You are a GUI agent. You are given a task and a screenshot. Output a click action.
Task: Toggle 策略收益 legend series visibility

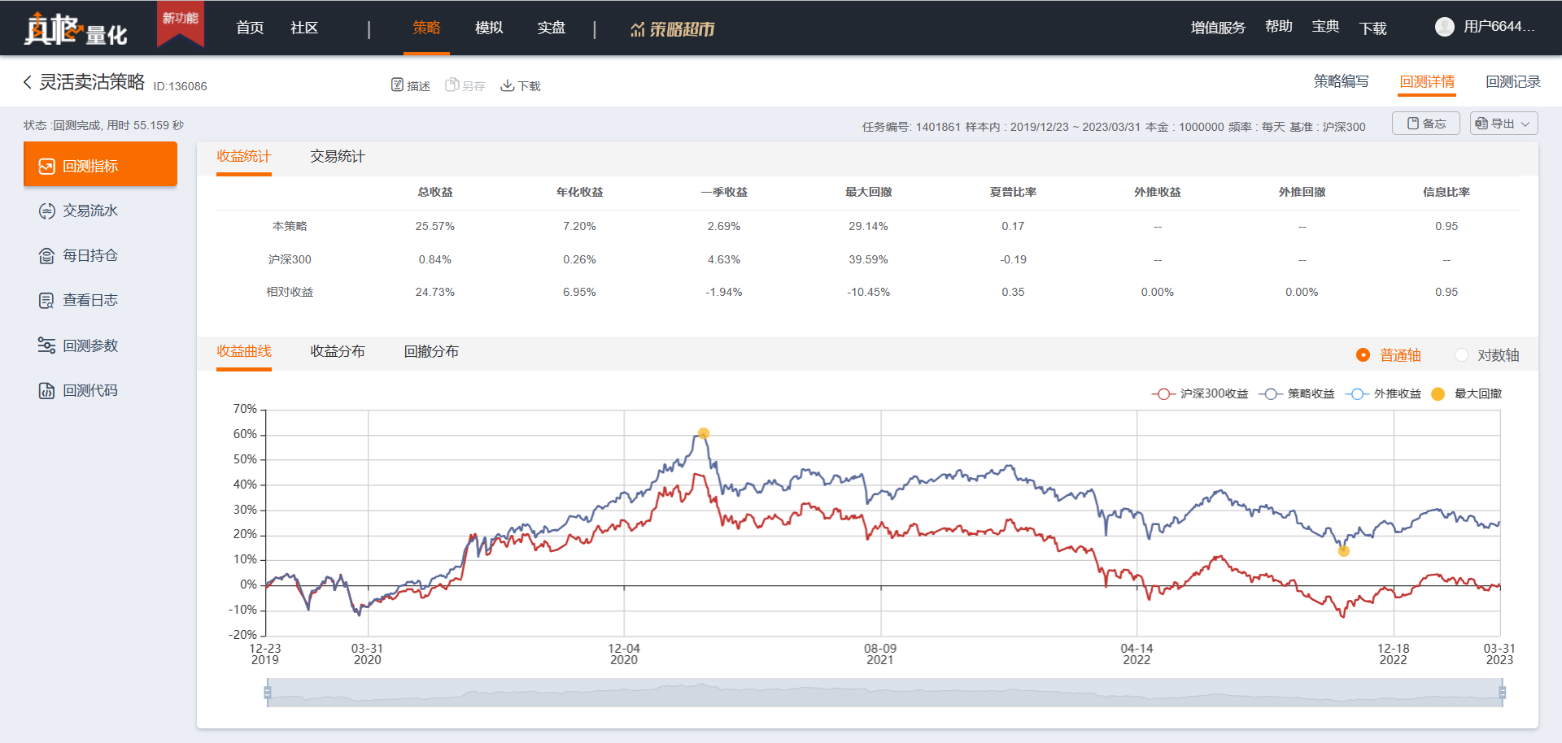(1297, 394)
